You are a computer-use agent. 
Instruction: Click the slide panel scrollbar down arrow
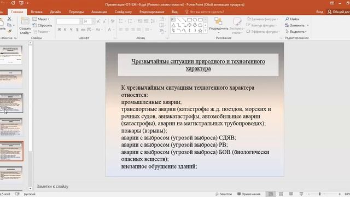click(x=30, y=188)
